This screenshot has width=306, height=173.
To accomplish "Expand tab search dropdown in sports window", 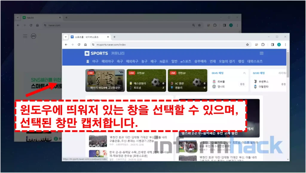I will click(x=65, y=37).
